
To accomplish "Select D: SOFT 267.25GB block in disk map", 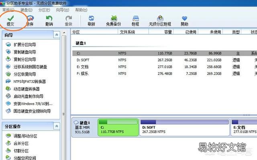I will pyautogui.click(x=184, y=128).
